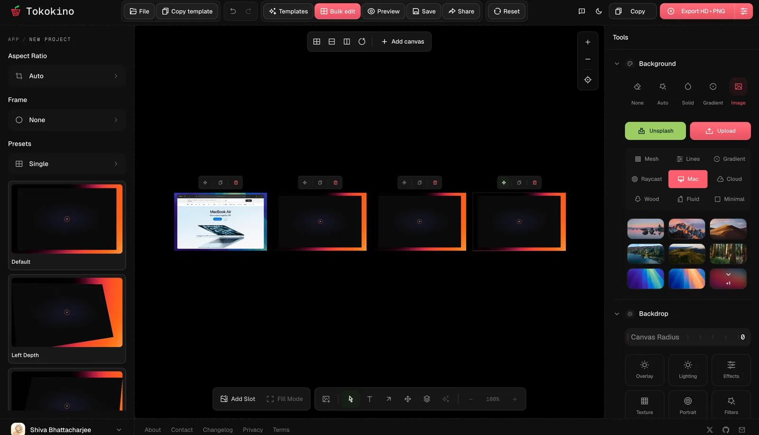Screen dimensions: 759x435
Task: Click the undo arrow icon
Action: (x=233, y=11)
